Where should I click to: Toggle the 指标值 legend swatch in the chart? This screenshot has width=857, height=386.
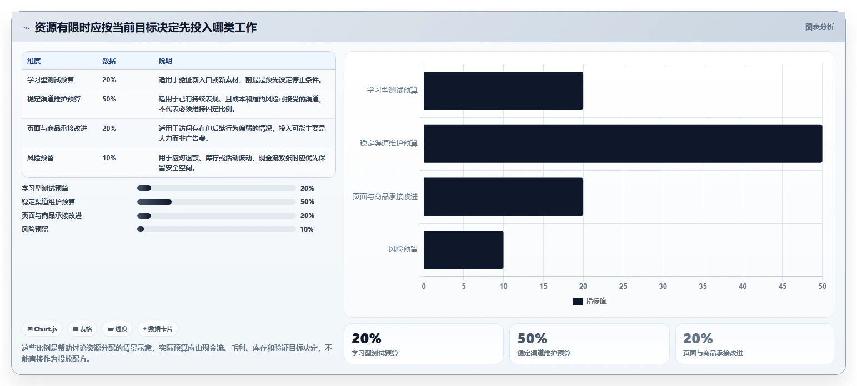point(578,301)
